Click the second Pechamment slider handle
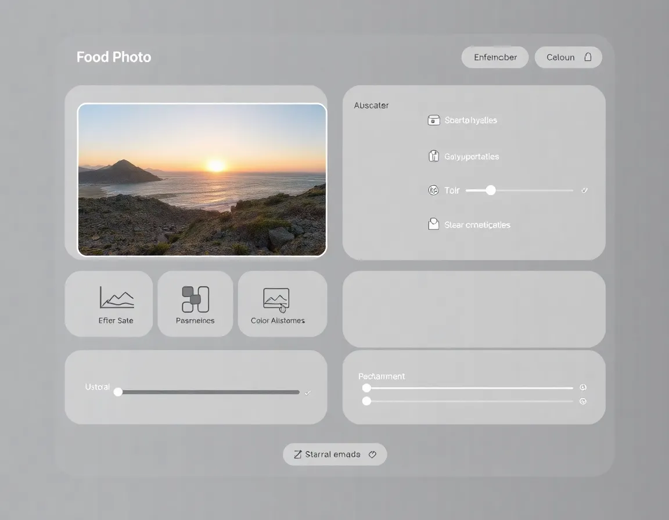This screenshot has height=520, width=669. (366, 401)
